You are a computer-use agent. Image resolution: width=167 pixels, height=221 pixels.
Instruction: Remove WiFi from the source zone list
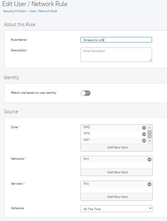[x=144, y=141]
